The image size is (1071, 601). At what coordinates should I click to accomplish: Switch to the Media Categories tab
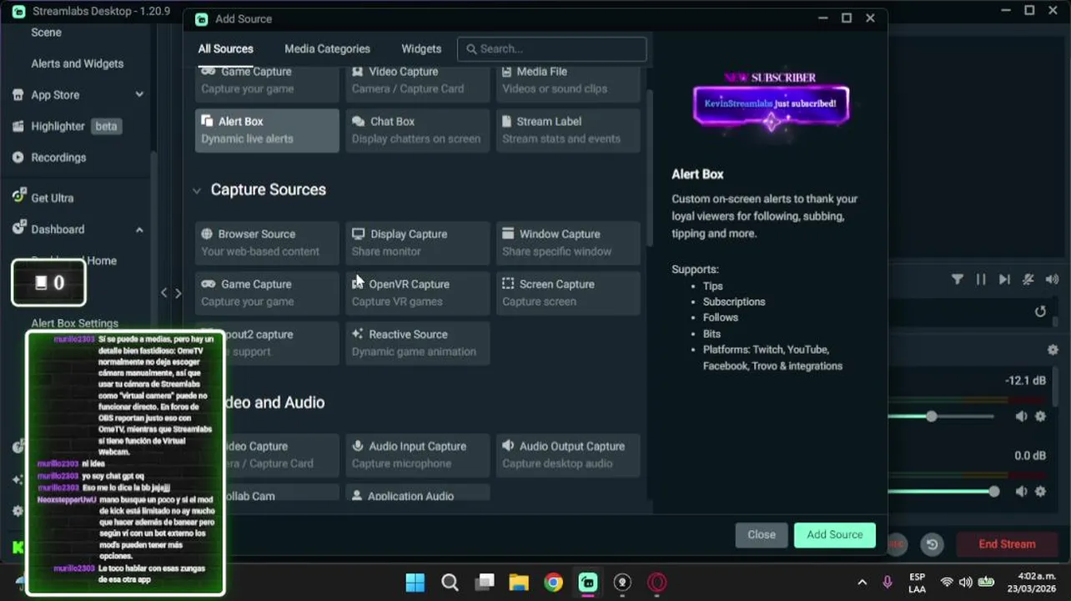[327, 48]
